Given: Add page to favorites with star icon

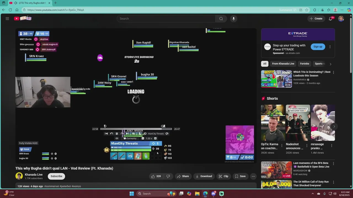Looking at the screenshot, I should point(307,10).
